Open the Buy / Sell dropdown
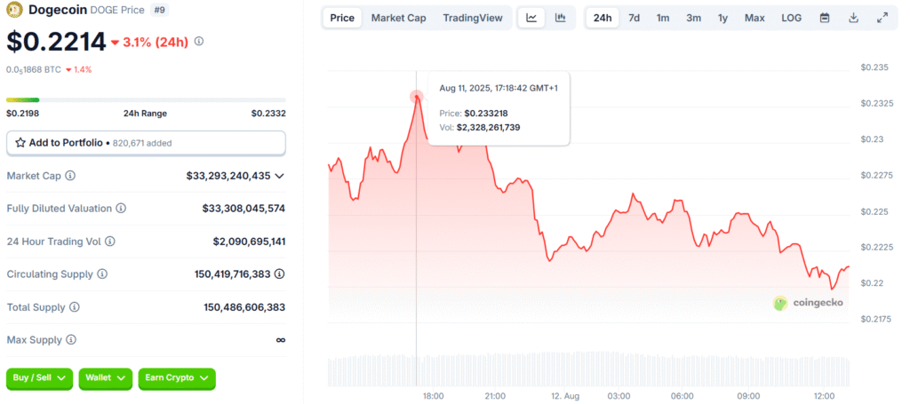The image size is (910, 404). 39,378
